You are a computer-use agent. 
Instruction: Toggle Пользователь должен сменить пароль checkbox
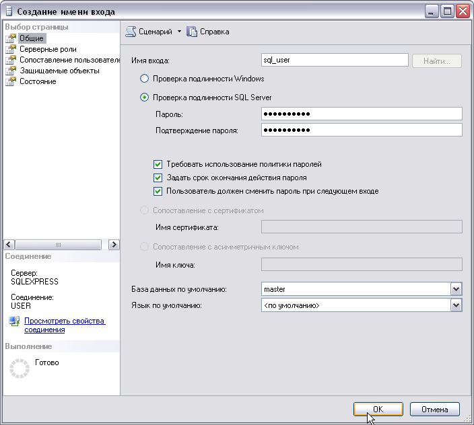click(x=158, y=191)
